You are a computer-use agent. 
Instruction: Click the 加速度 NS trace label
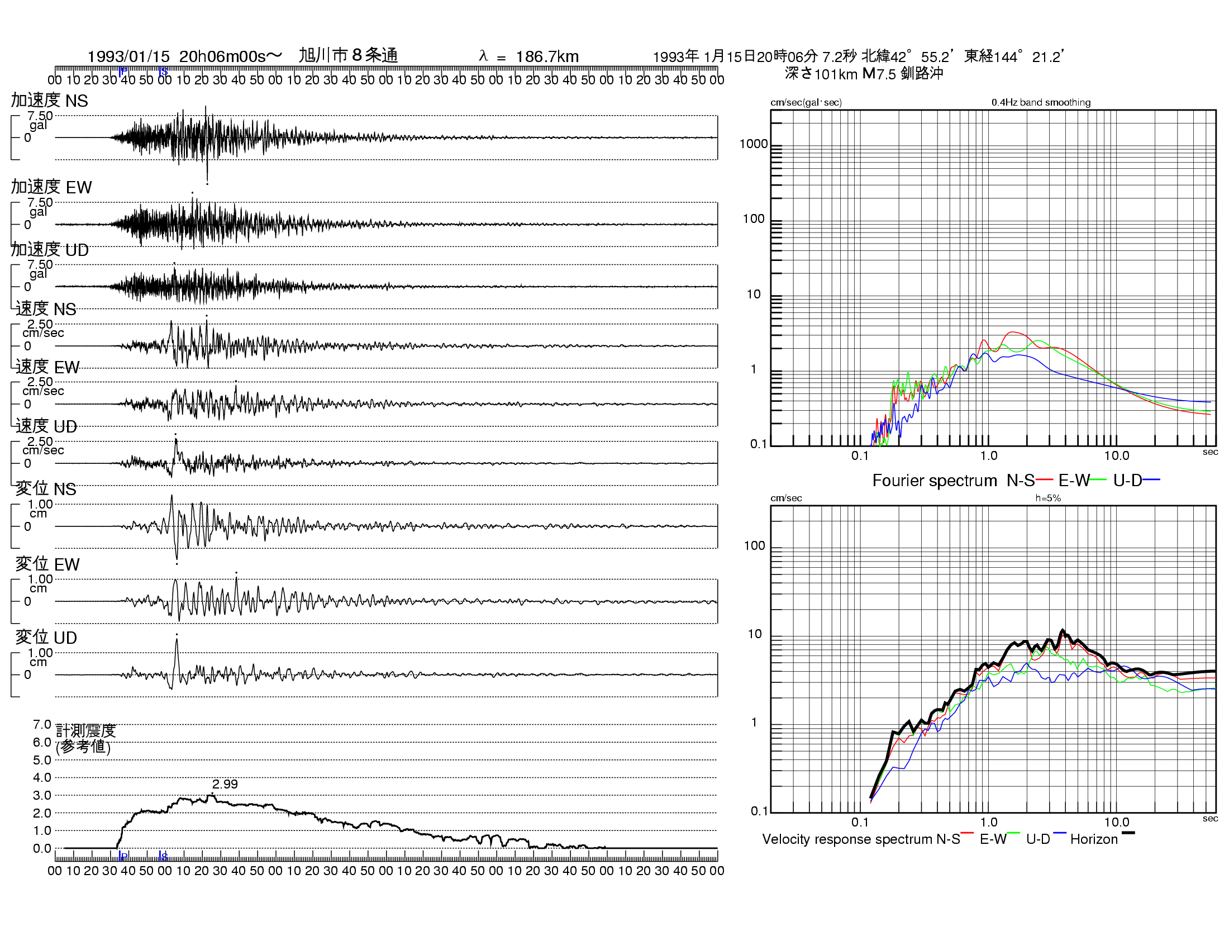50,100
